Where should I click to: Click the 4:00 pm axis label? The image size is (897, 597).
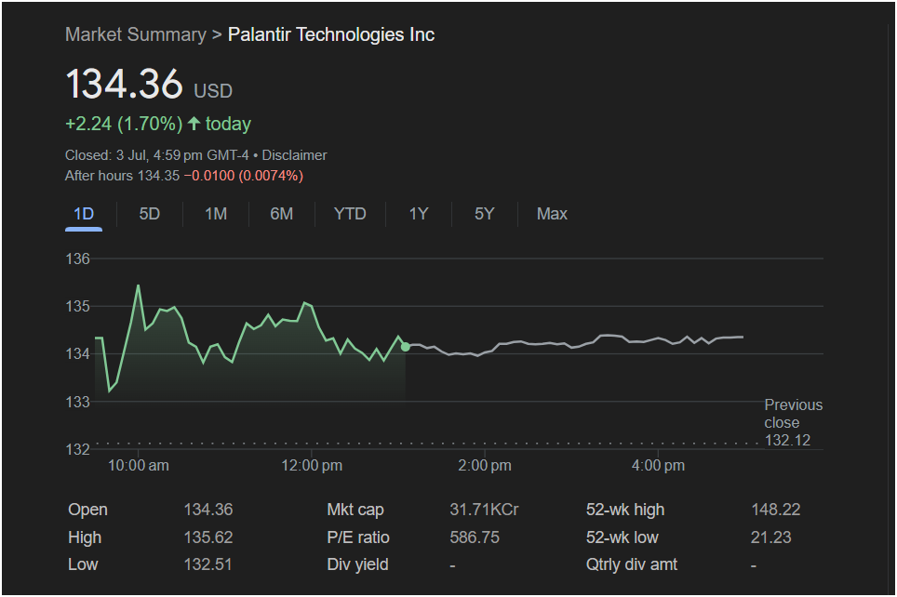pyautogui.click(x=658, y=466)
